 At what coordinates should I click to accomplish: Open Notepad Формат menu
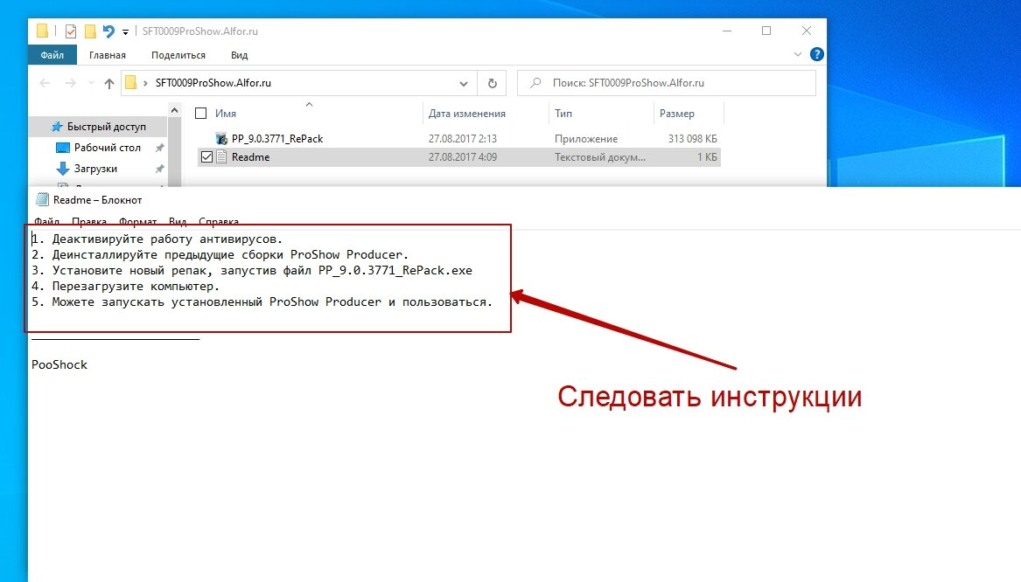(x=137, y=222)
